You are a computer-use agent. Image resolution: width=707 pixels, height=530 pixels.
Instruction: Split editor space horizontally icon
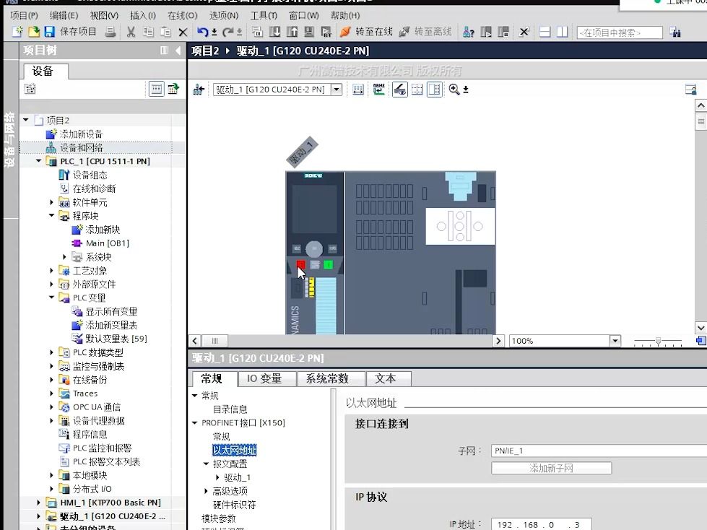[x=545, y=32]
